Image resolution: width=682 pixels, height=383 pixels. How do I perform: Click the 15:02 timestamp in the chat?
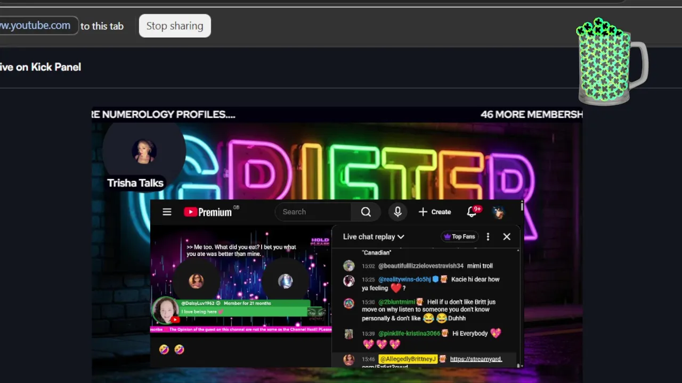(x=368, y=266)
